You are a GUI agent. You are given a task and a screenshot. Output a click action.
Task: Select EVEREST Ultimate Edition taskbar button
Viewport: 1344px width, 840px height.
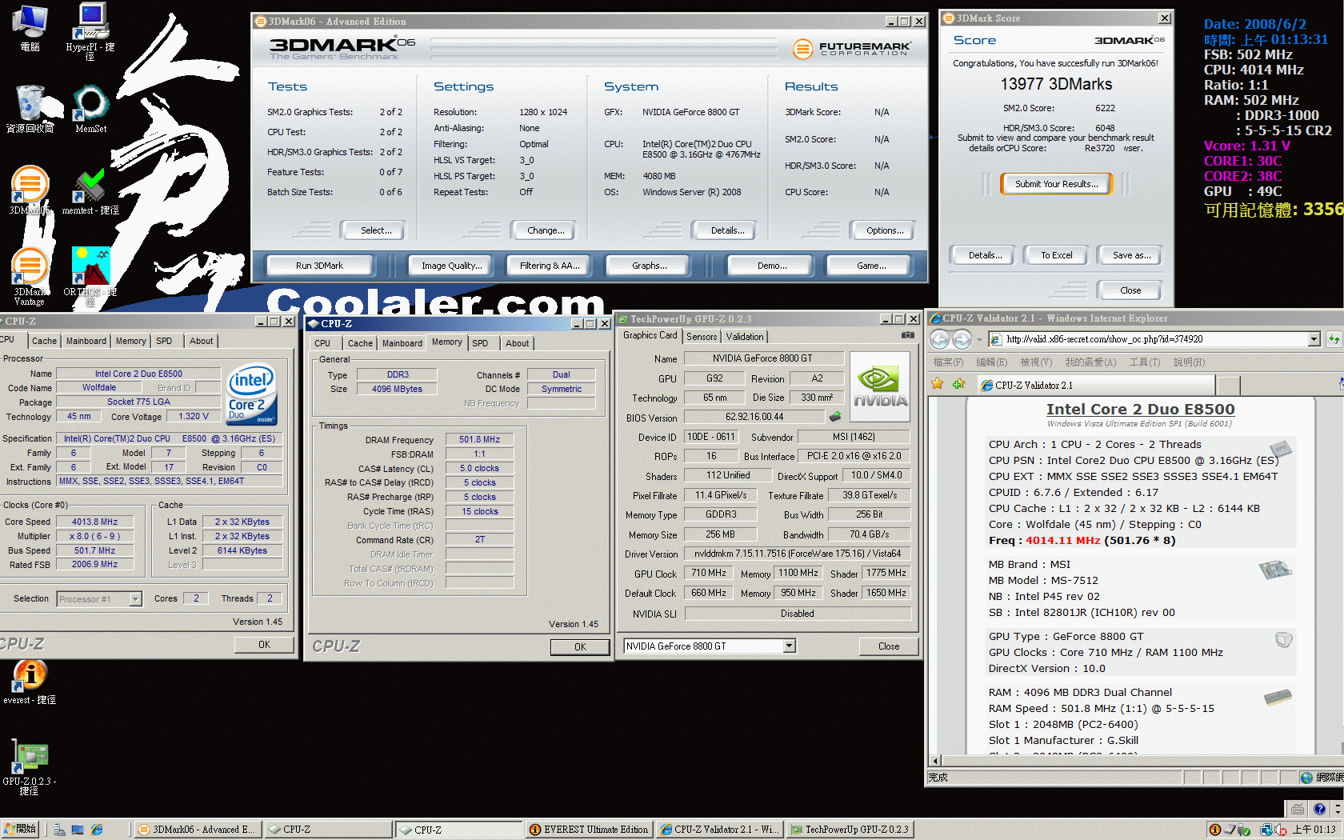(590, 830)
